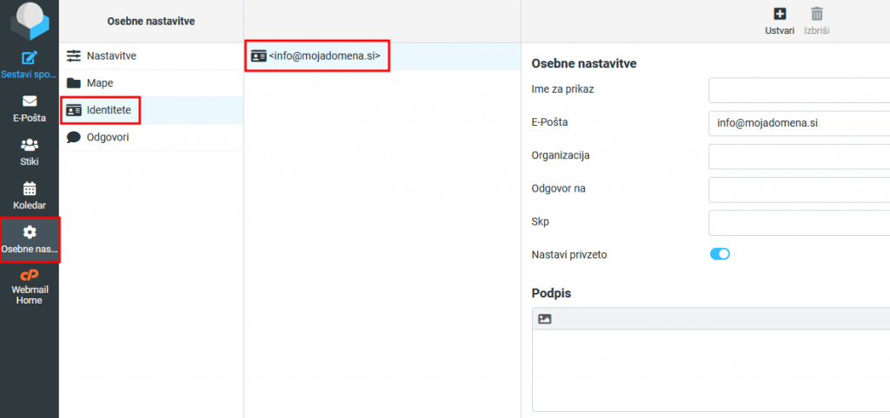Click the Ime za prikaz field
890x418 pixels.
799,89
